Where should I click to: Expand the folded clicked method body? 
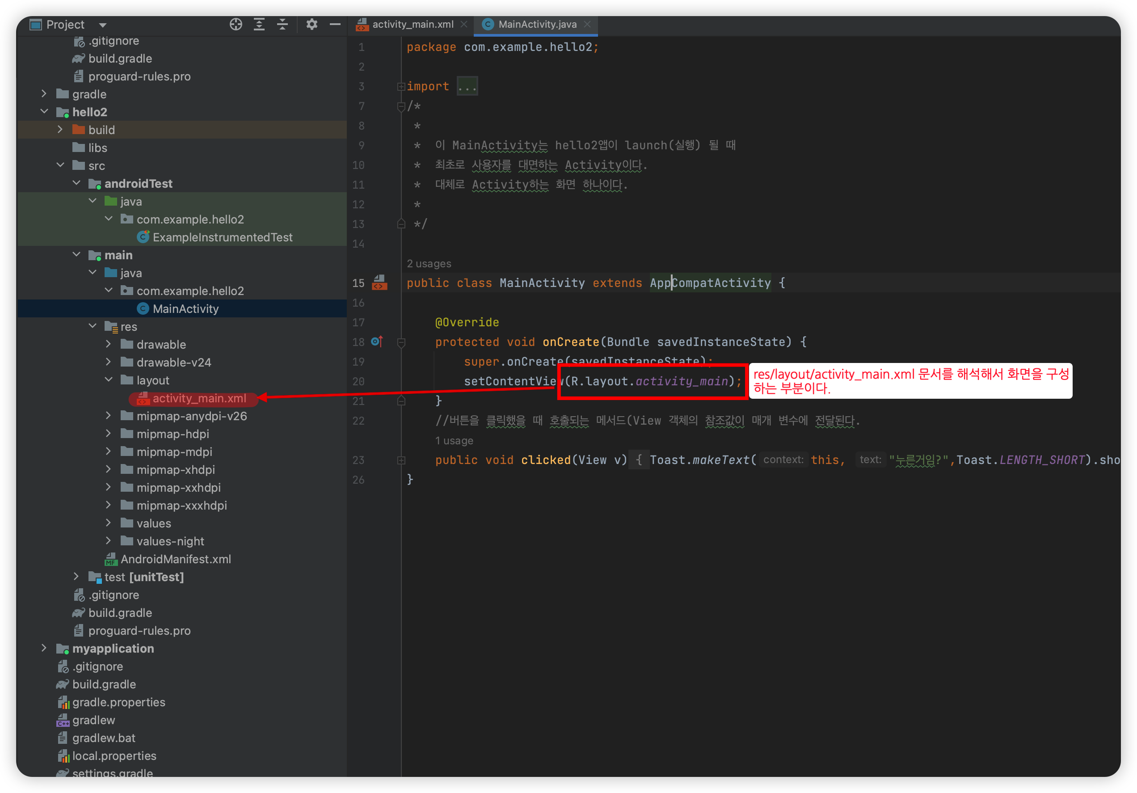pos(400,460)
